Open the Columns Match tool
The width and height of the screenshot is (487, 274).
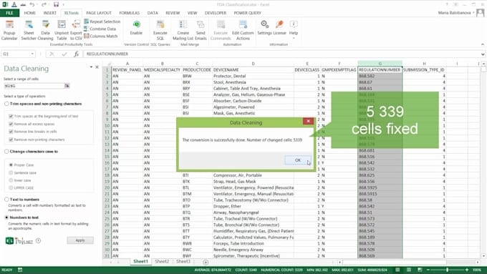click(x=101, y=36)
